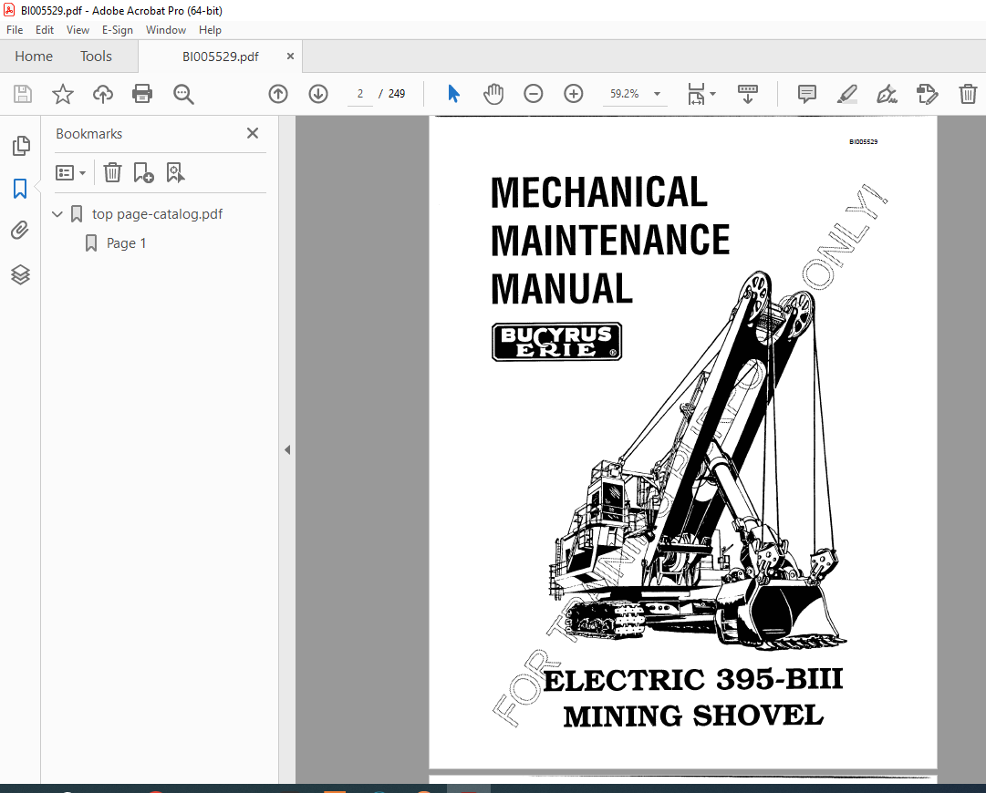Switch to the Tools tab

(96, 57)
